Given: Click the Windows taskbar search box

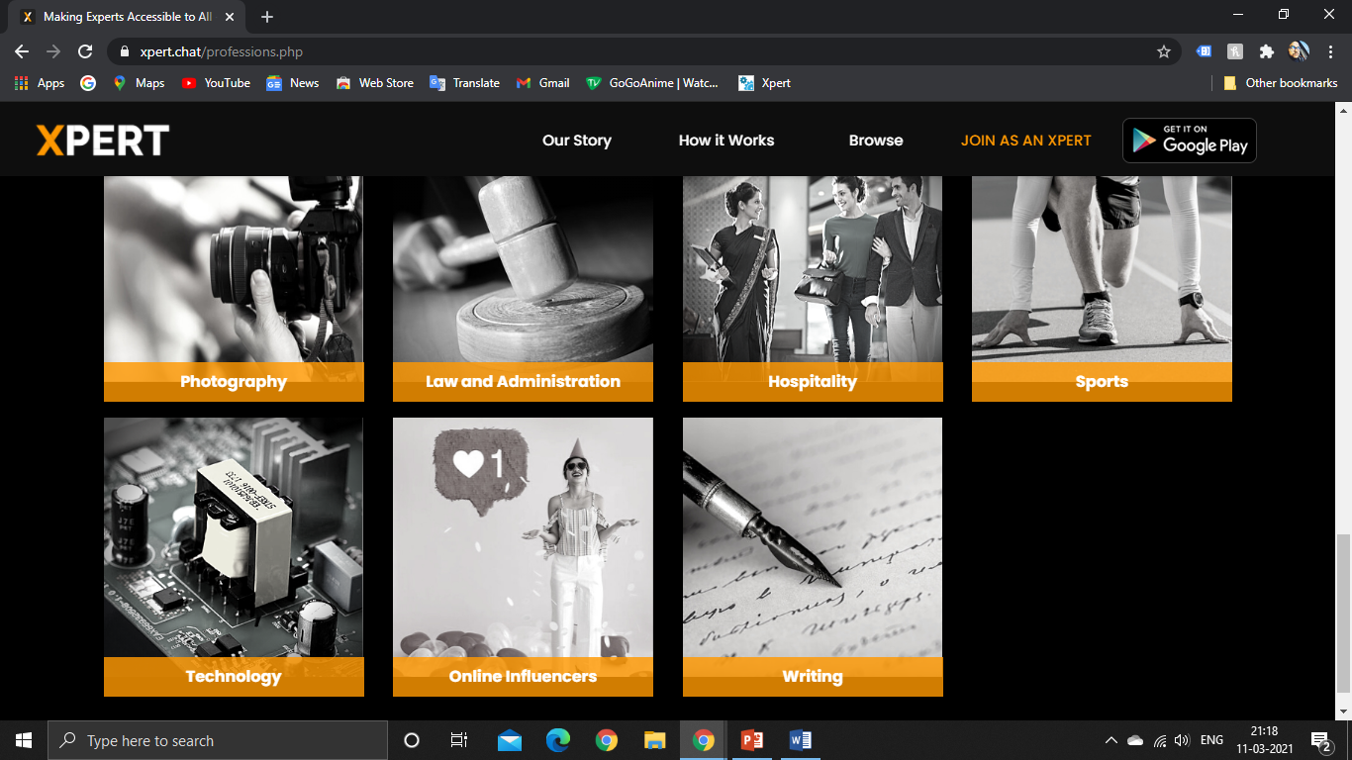Looking at the screenshot, I should coord(218,740).
